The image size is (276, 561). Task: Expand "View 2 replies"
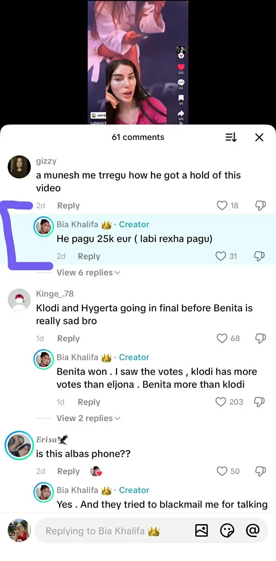(x=88, y=418)
